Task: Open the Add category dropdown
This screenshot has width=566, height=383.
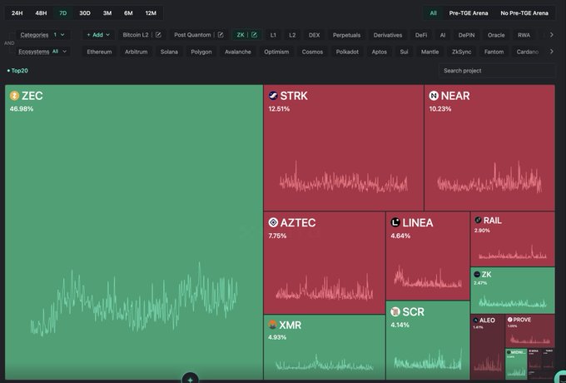Action: point(98,35)
